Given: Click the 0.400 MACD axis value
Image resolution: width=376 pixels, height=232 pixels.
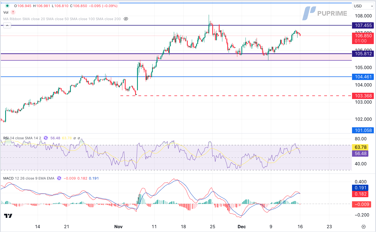Looking at the screenshot, I should point(360,182).
